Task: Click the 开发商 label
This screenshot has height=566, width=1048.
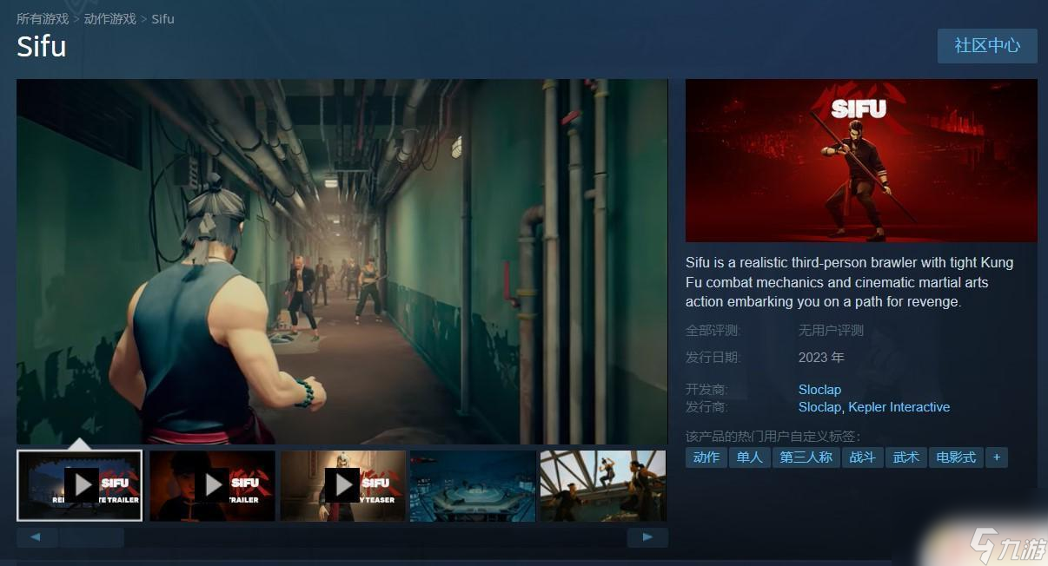Action: [706, 390]
